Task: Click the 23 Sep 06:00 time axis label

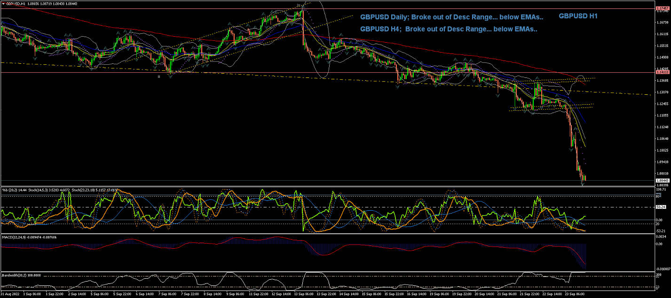Action: tap(576, 294)
